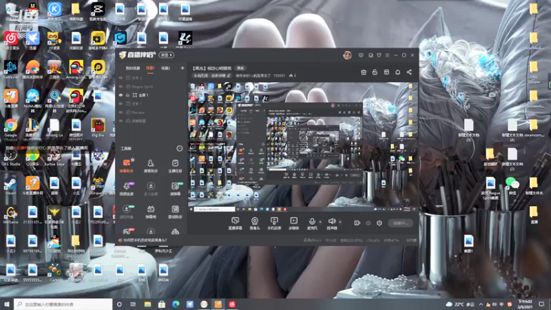Click the pencil icon next to the stream category
The width and height of the screenshot is (551, 310).
click(x=229, y=76)
